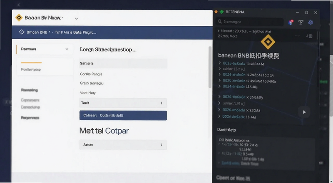The image size is (333, 183).
Task: Open the blue gear settings icon
Action: [311, 22]
